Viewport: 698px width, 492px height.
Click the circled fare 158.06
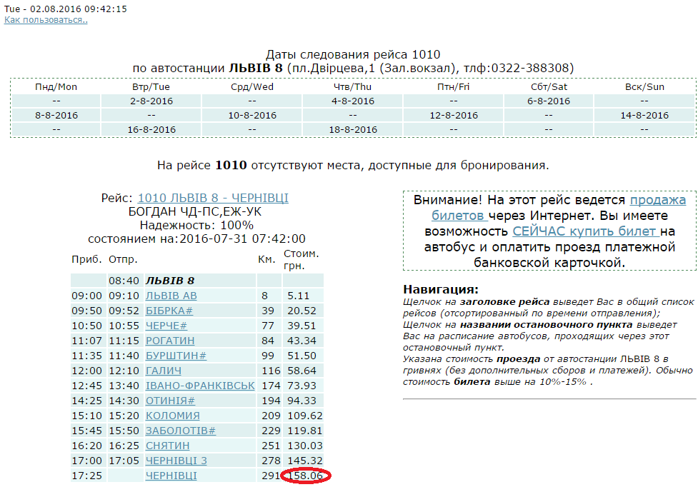pos(305,476)
